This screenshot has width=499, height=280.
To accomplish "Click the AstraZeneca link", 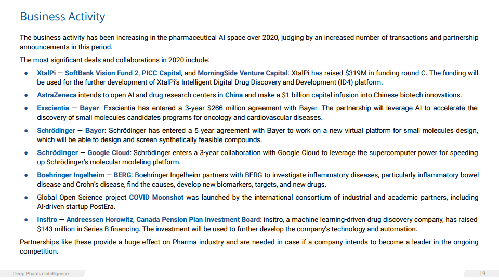I will tap(57, 95).
